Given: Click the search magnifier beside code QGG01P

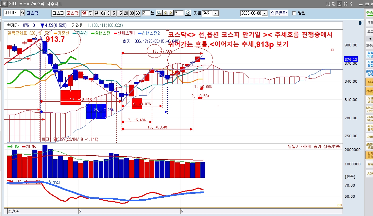Looking at the screenshot, I should (x=23, y=13).
